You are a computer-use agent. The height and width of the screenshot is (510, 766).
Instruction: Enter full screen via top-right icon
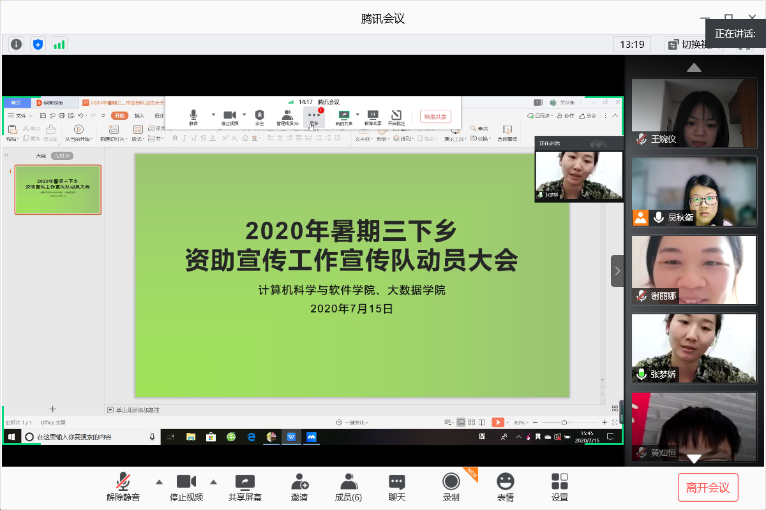(744, 45)
